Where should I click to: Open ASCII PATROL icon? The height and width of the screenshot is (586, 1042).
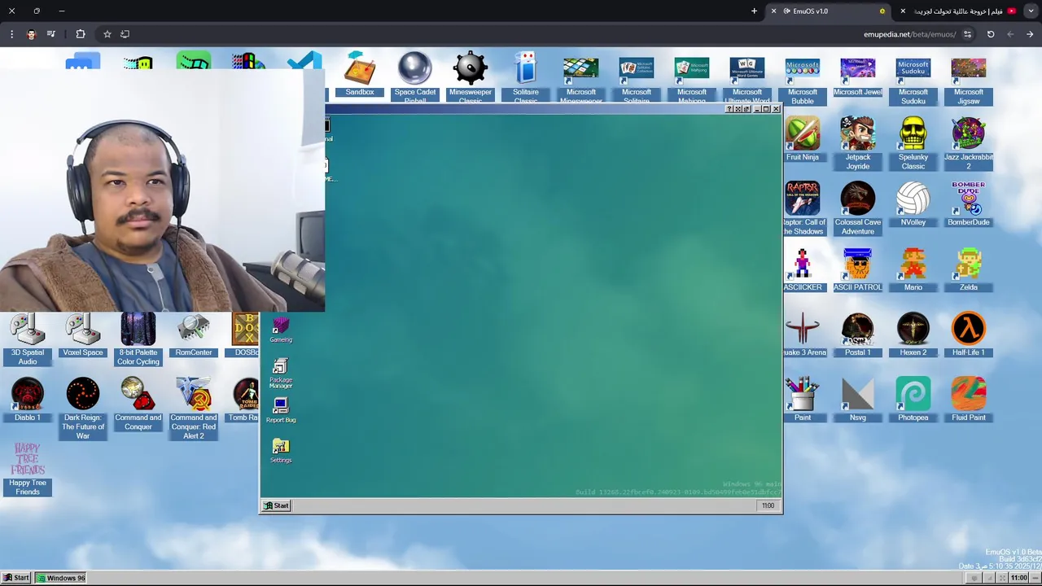coord(858,269)
